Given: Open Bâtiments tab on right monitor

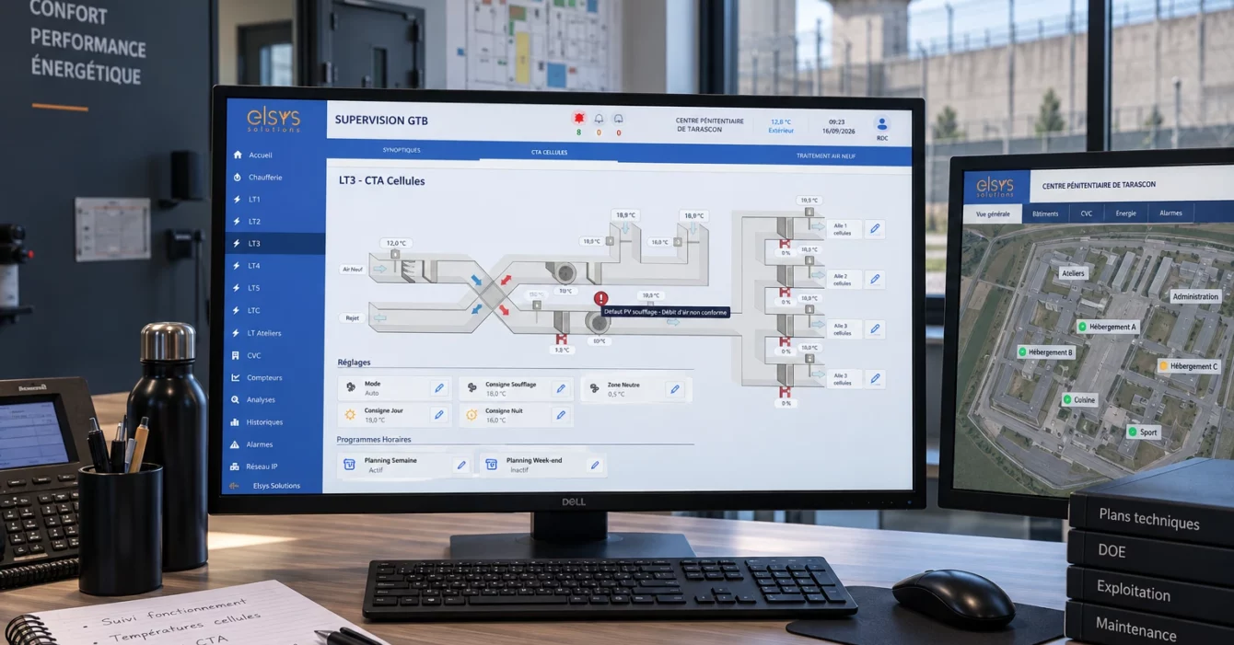Looking at the screenshot, I should [x=1045, y=213].
